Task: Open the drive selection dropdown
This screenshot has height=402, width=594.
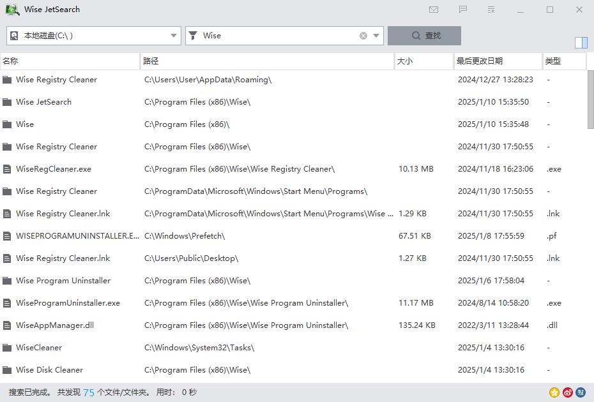Action: (174, 36)
